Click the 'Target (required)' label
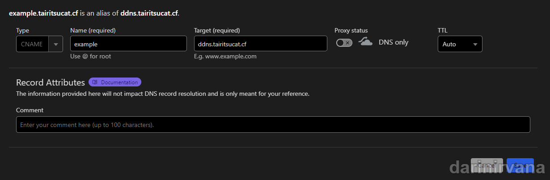Viewport: 550px width, 180px height. pos(217,30)
